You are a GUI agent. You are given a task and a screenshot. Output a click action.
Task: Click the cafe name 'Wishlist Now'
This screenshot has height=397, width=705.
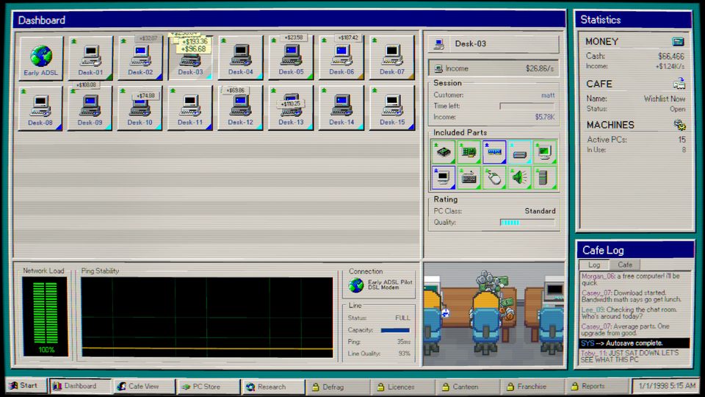[x=665, y=99]
